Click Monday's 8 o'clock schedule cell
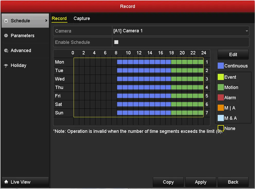 coord(119,62)
